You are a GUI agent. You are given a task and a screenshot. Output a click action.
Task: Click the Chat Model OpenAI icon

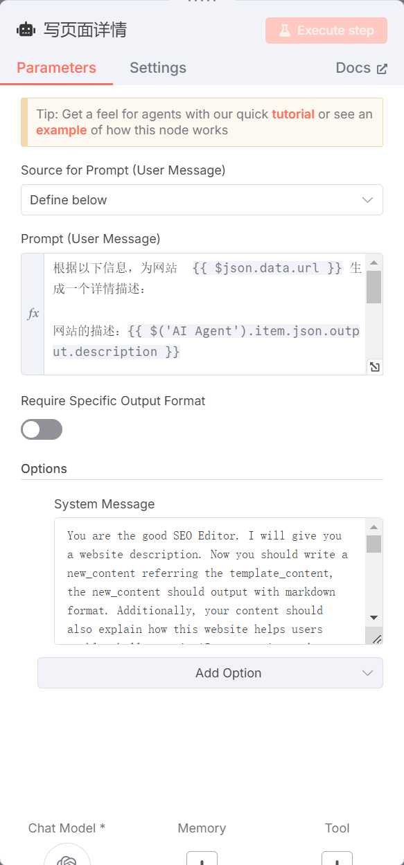click(x=67, y=858)
